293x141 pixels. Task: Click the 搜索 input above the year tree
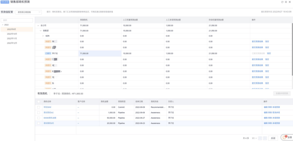coord(17,20)
